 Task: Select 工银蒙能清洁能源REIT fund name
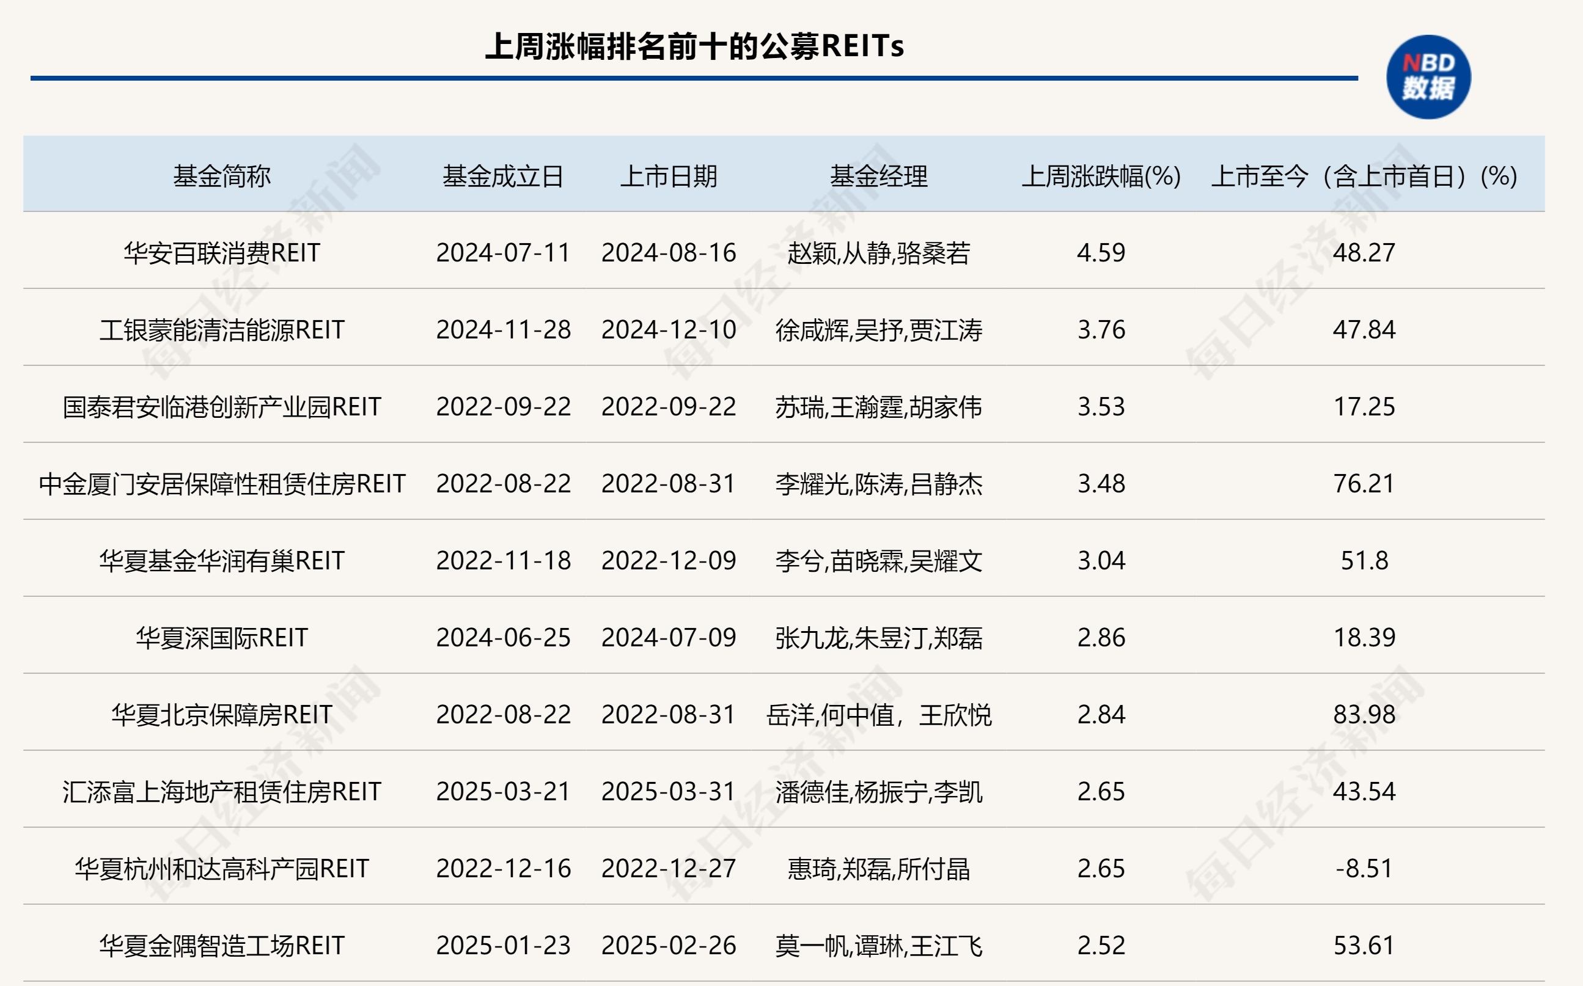tap(222, 330)
